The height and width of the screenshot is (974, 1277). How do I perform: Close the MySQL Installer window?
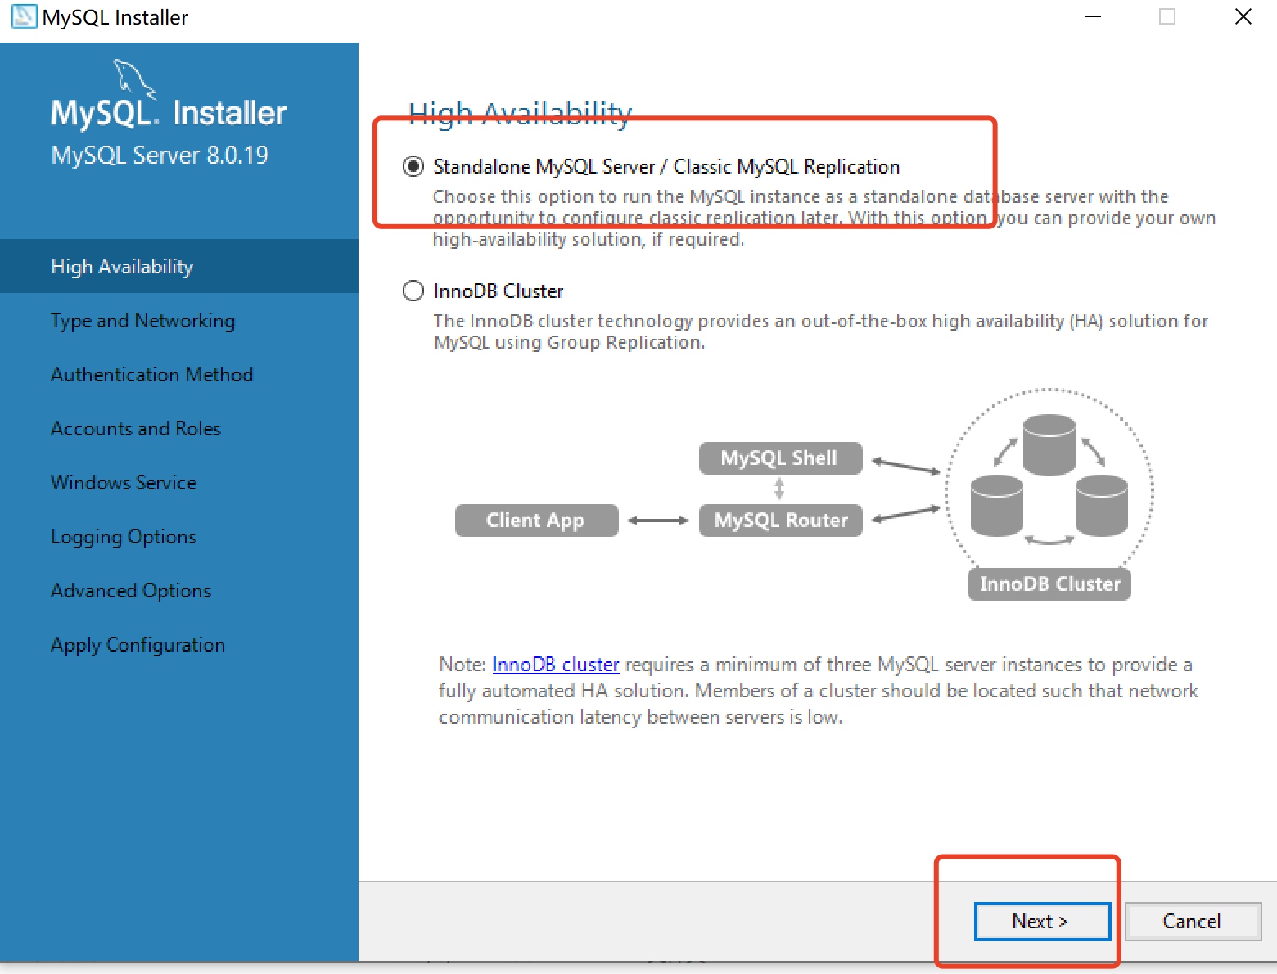tap(1243, 16)
